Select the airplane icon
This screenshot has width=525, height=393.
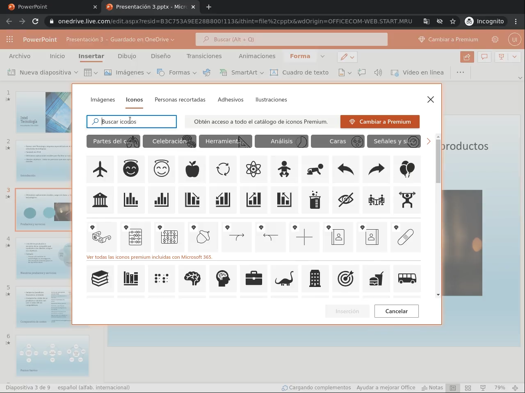click(x=100, y=169)
